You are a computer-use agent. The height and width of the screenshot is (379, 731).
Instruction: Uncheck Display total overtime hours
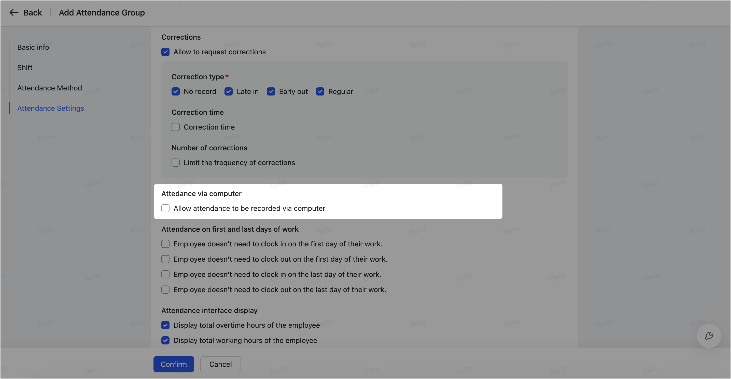(165, 325)
